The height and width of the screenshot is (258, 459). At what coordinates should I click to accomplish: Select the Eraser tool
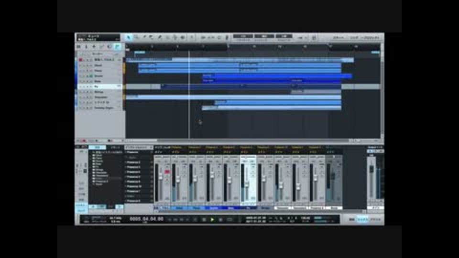[x=152, y=37]
